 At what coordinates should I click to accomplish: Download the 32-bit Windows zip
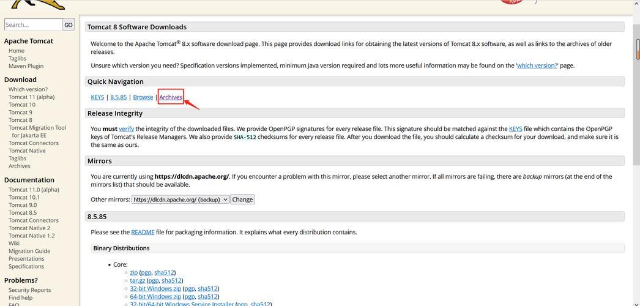coord(155,288)
